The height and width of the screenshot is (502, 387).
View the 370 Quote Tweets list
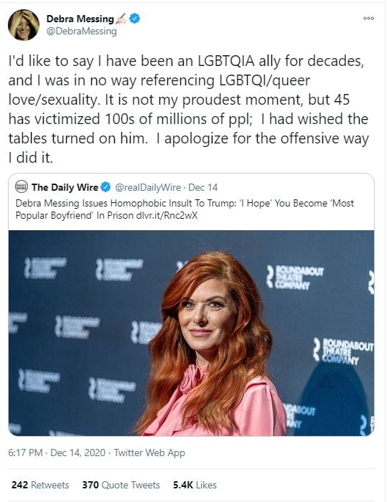point(121,485)
